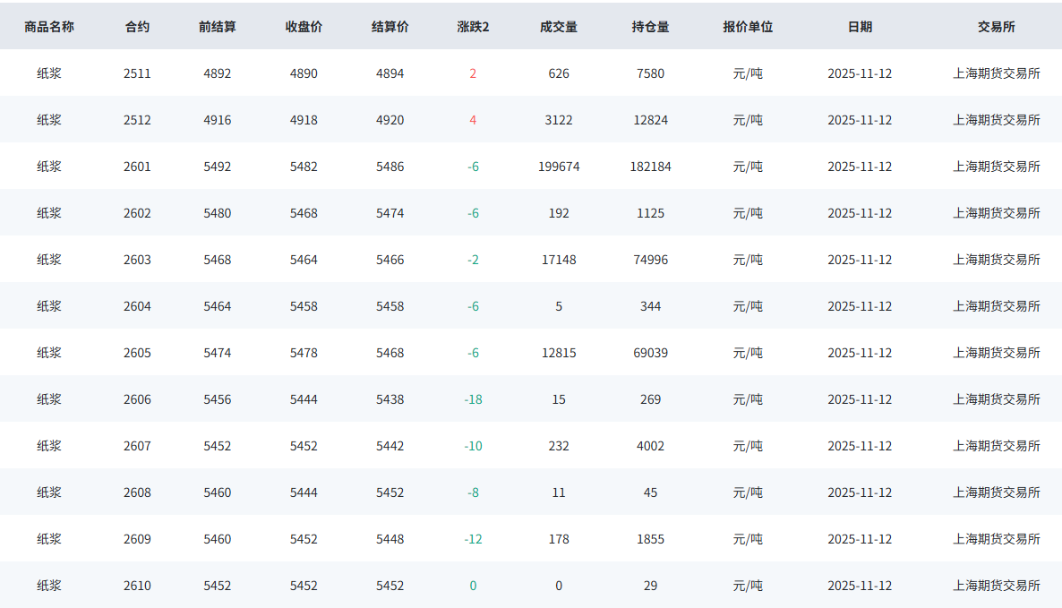Screen dimensions: 1062x608
Task: Click contract code 2511 cell
Action: tap(137, 73)
